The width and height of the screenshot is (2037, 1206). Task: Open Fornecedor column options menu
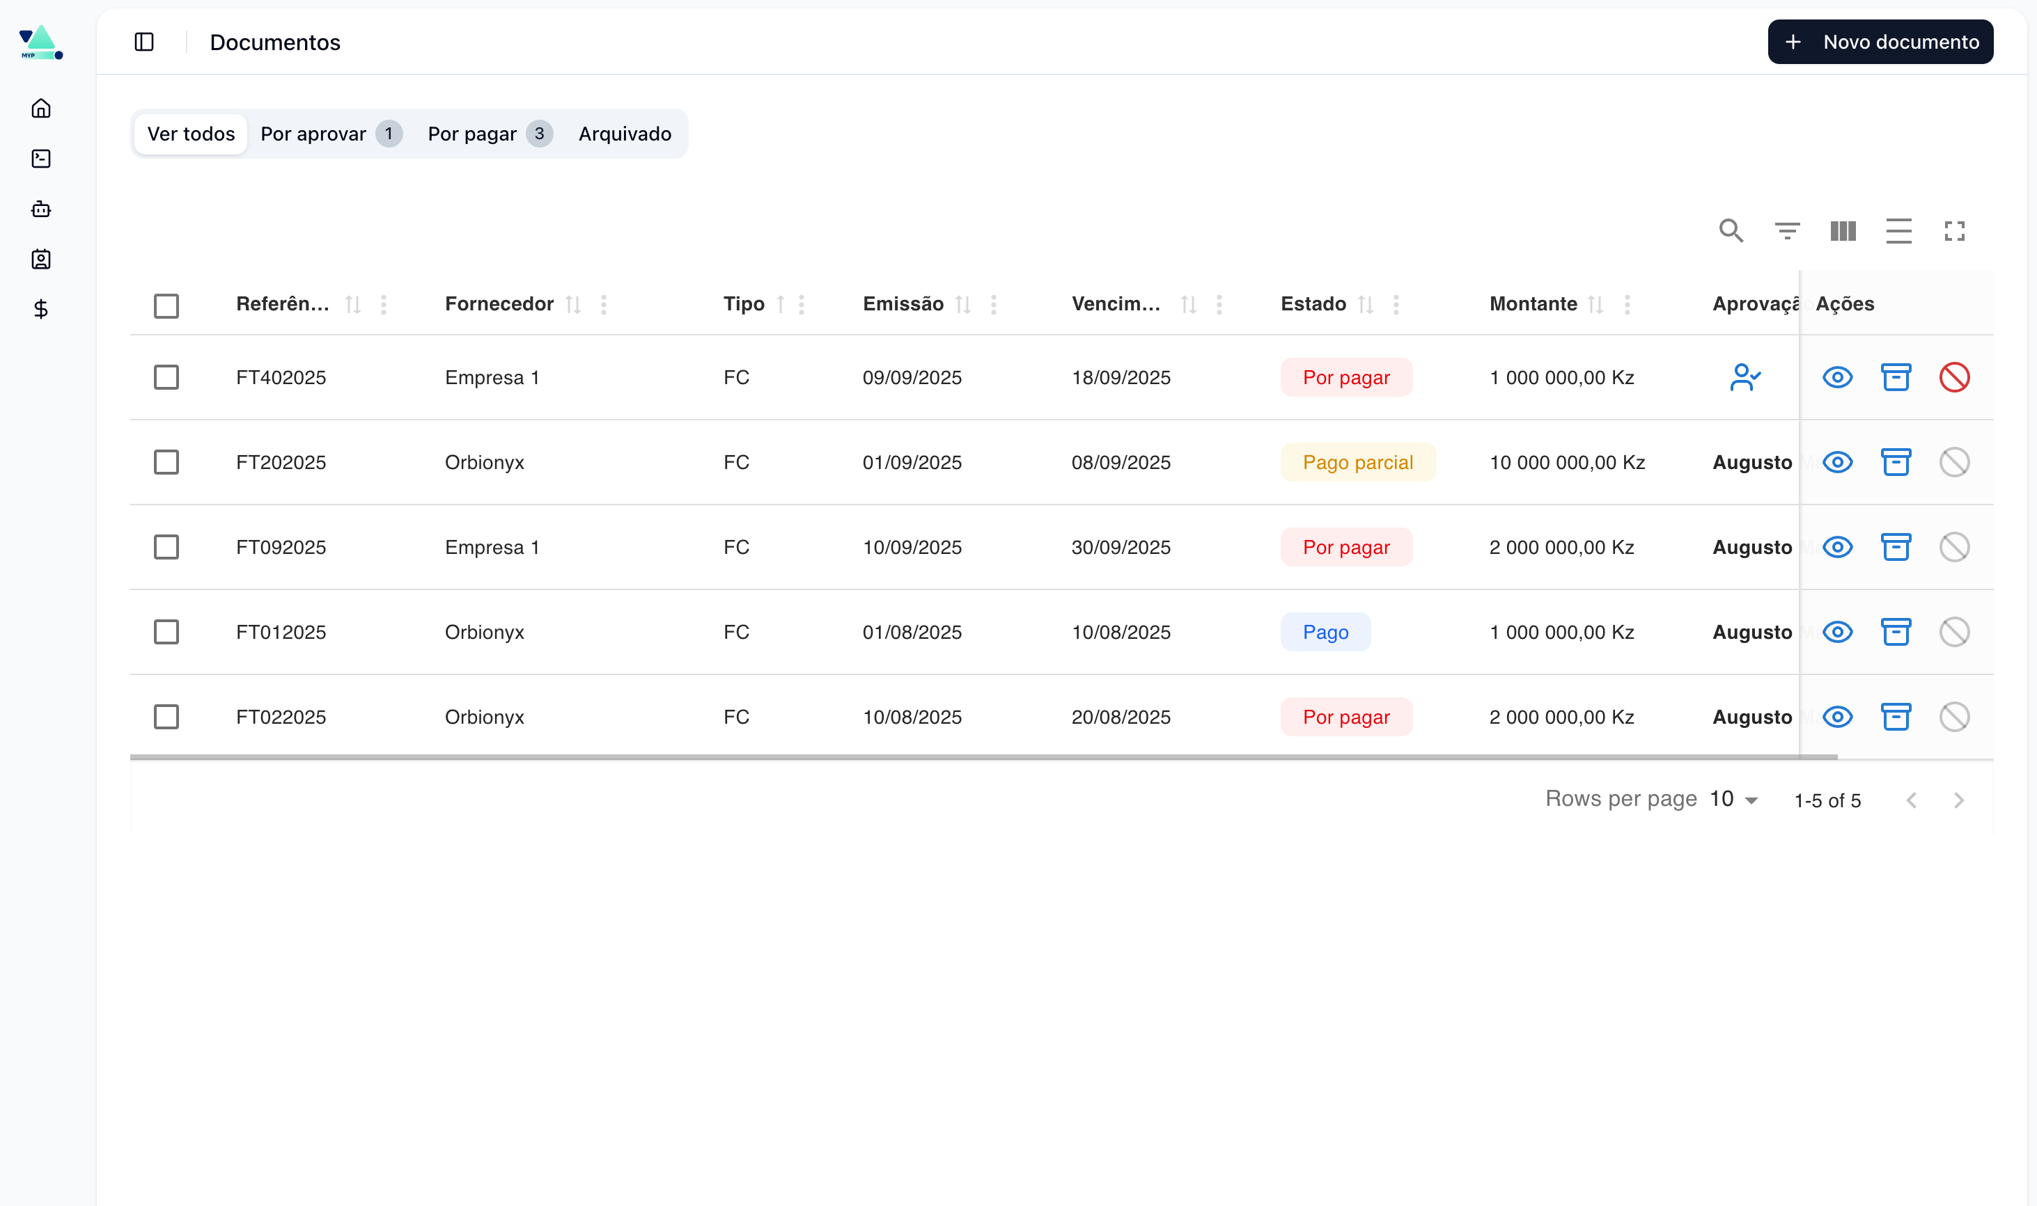point(603,305)
